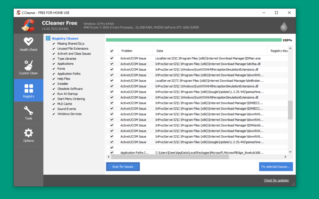Sort results by Problem column
This screenshot has width=319, height=199.
click(135, 51)
